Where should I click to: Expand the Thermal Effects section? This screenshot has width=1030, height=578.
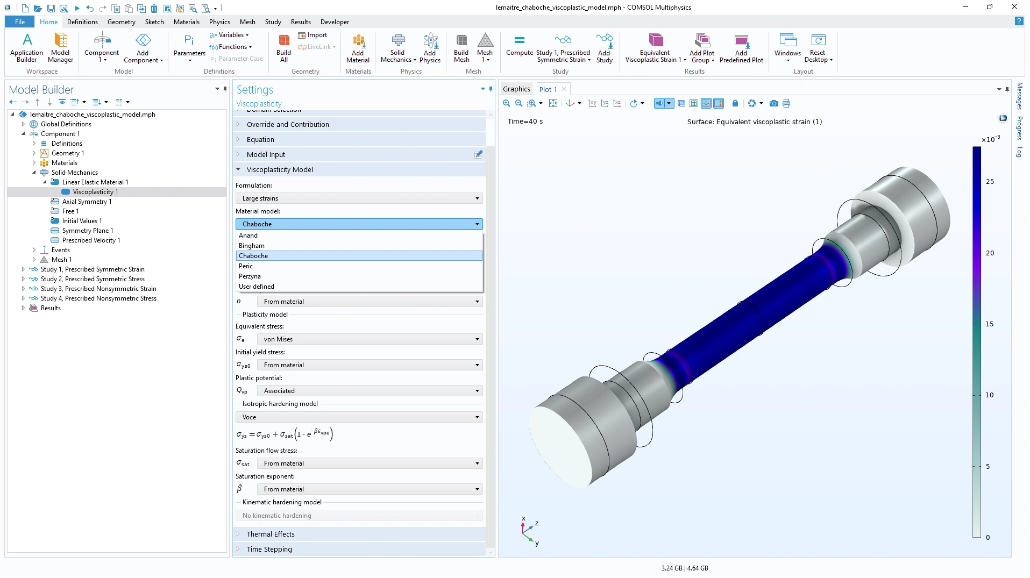[x=271, y=534]
